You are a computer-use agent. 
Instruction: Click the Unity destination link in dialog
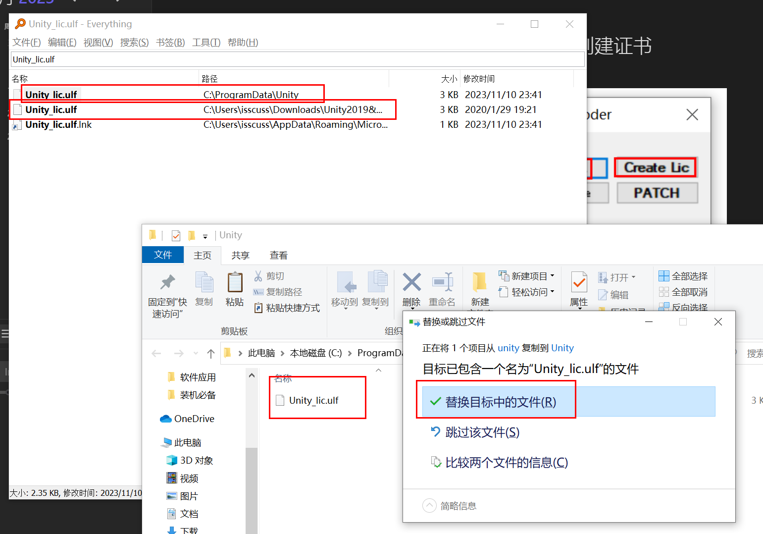562,348
